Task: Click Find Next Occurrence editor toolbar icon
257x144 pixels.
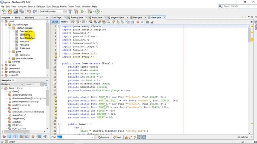Action: [x=100, y=22]
